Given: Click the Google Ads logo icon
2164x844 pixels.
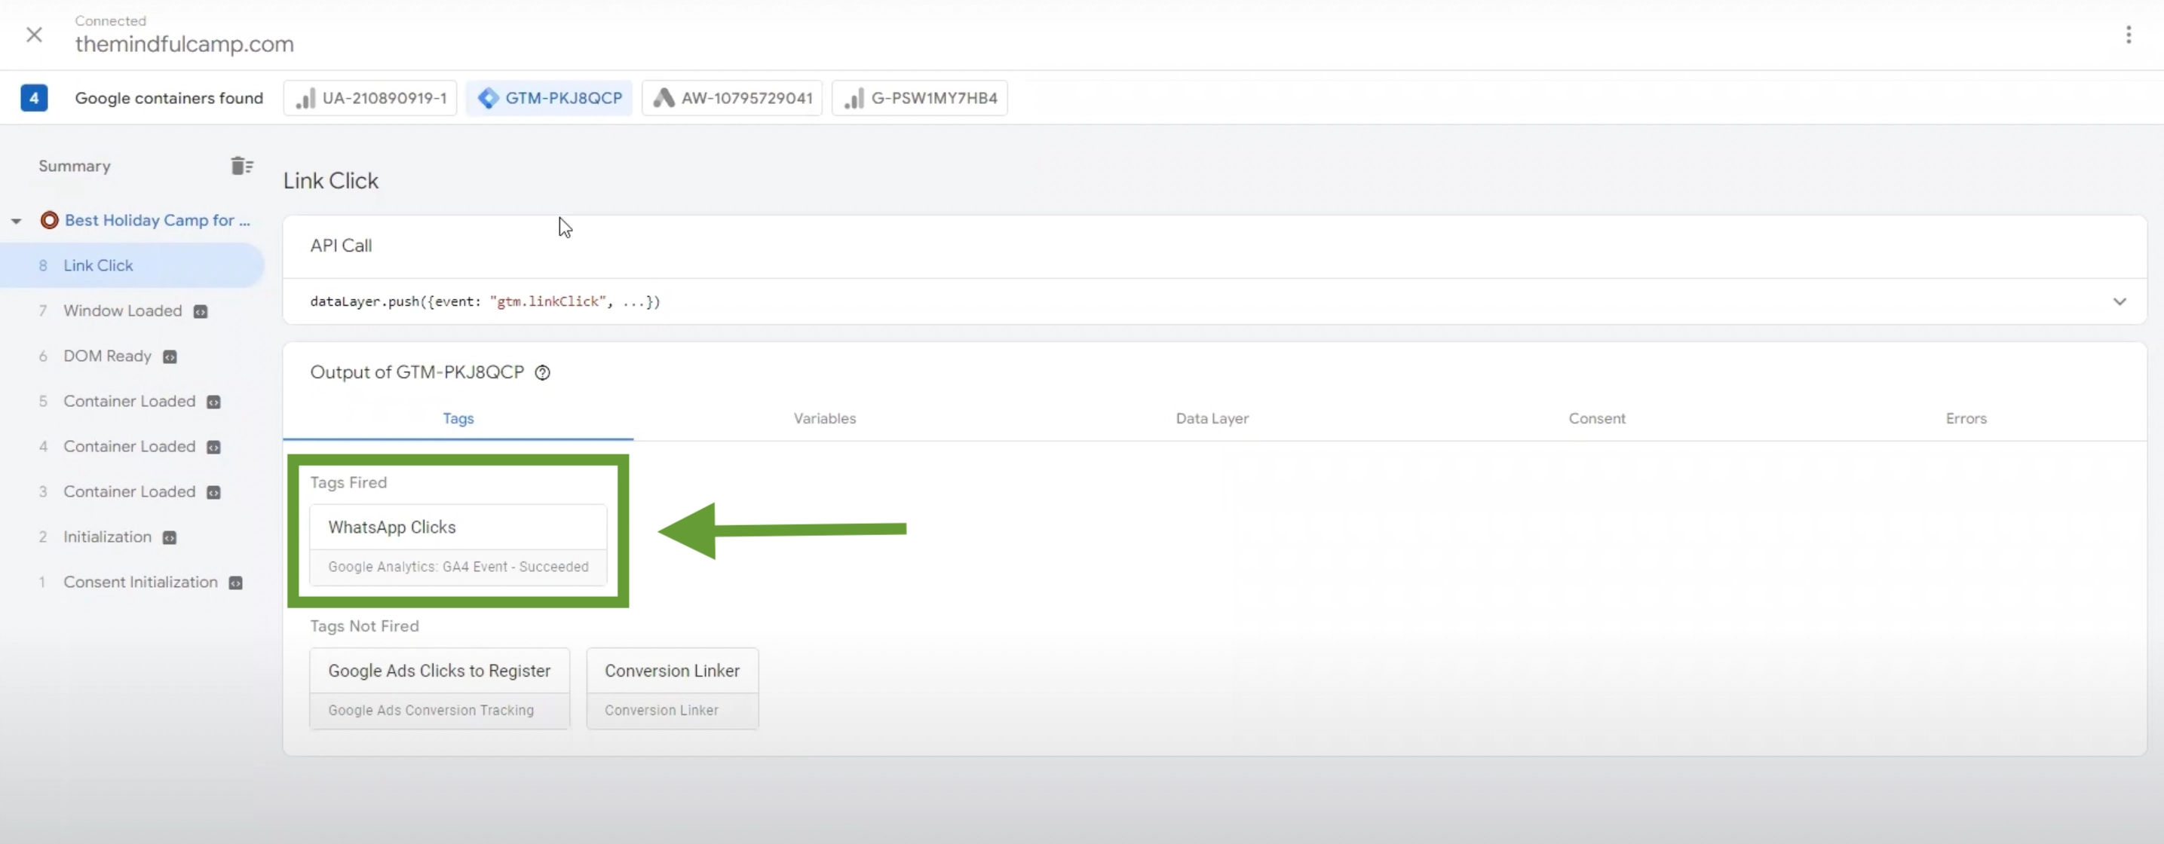Looking at the screenshot, I should [664, 98].
